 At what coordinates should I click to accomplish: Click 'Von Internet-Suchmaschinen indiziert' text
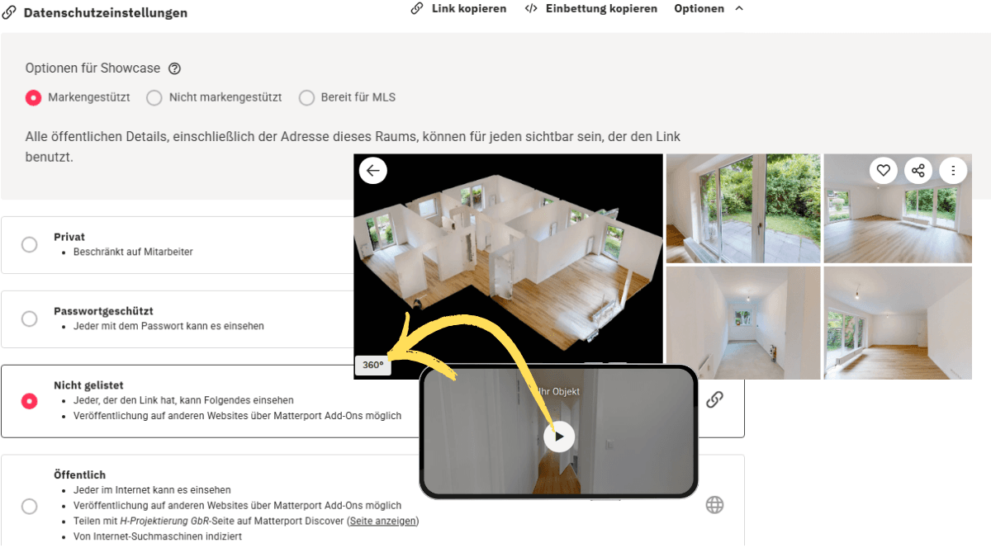pos(158,536)
